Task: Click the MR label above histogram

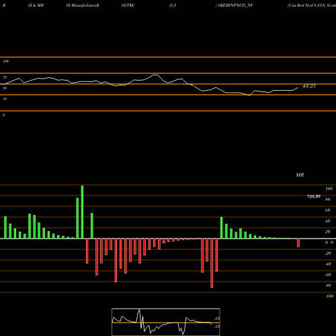Action: tap(300, 175)
